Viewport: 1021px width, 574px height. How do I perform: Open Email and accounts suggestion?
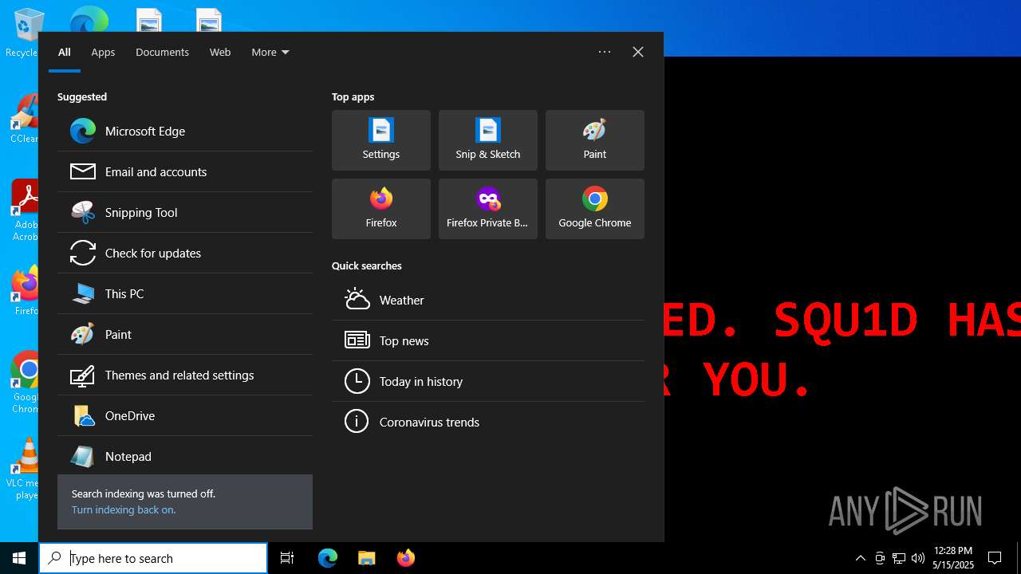coord(185,171)
